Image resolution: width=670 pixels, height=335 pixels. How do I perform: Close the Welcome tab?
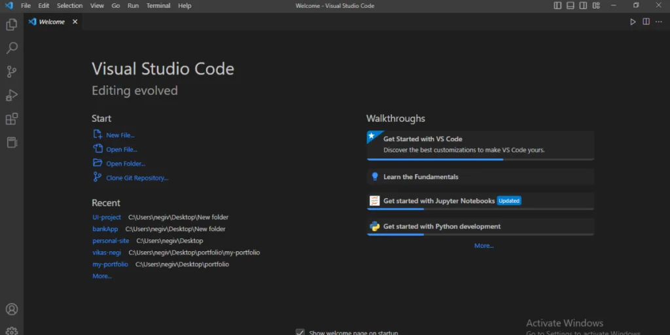[75, 22]
